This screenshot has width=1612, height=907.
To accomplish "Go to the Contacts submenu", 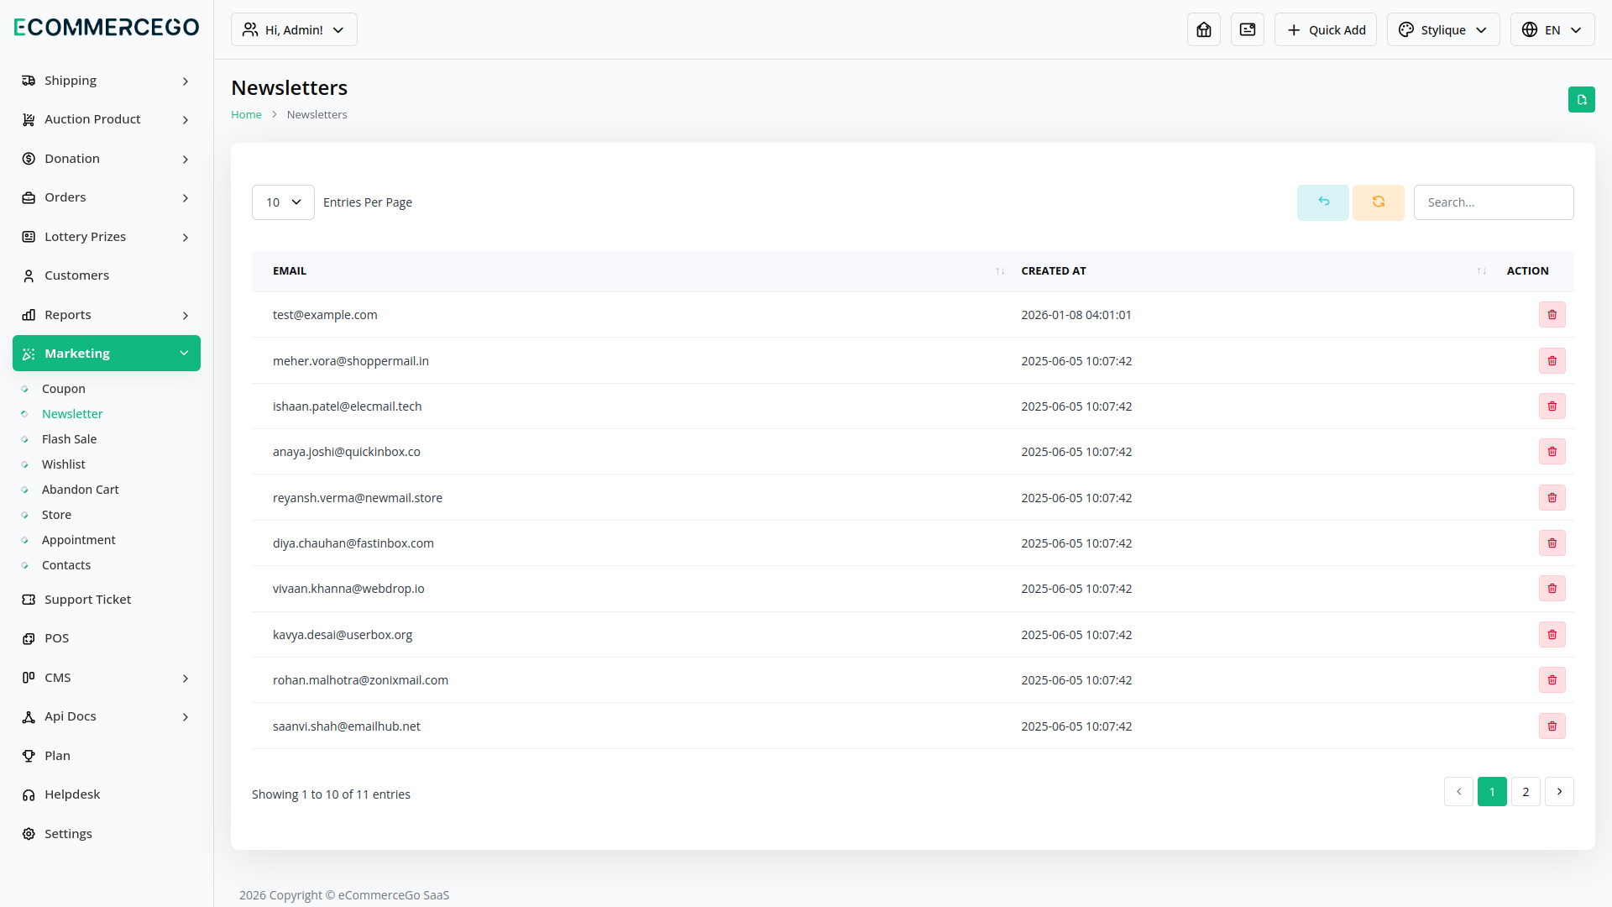I will tap(66, 565).
